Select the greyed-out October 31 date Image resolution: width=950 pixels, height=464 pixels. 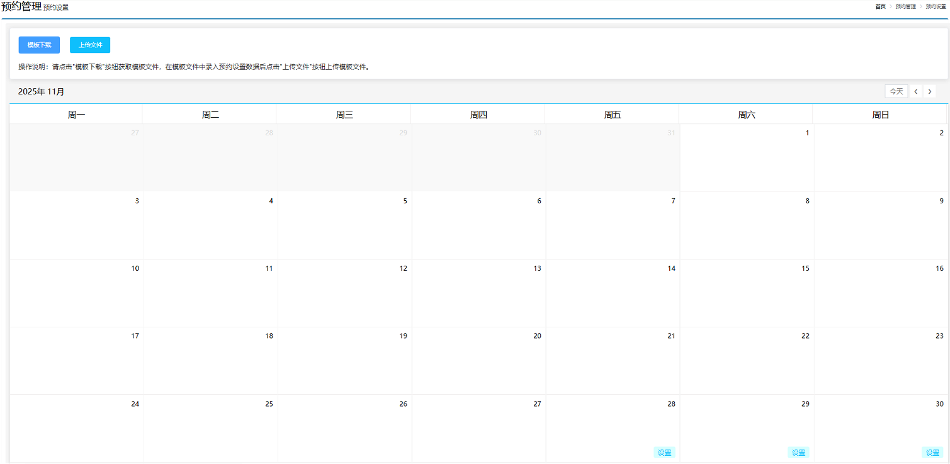[x=672, y=133]
